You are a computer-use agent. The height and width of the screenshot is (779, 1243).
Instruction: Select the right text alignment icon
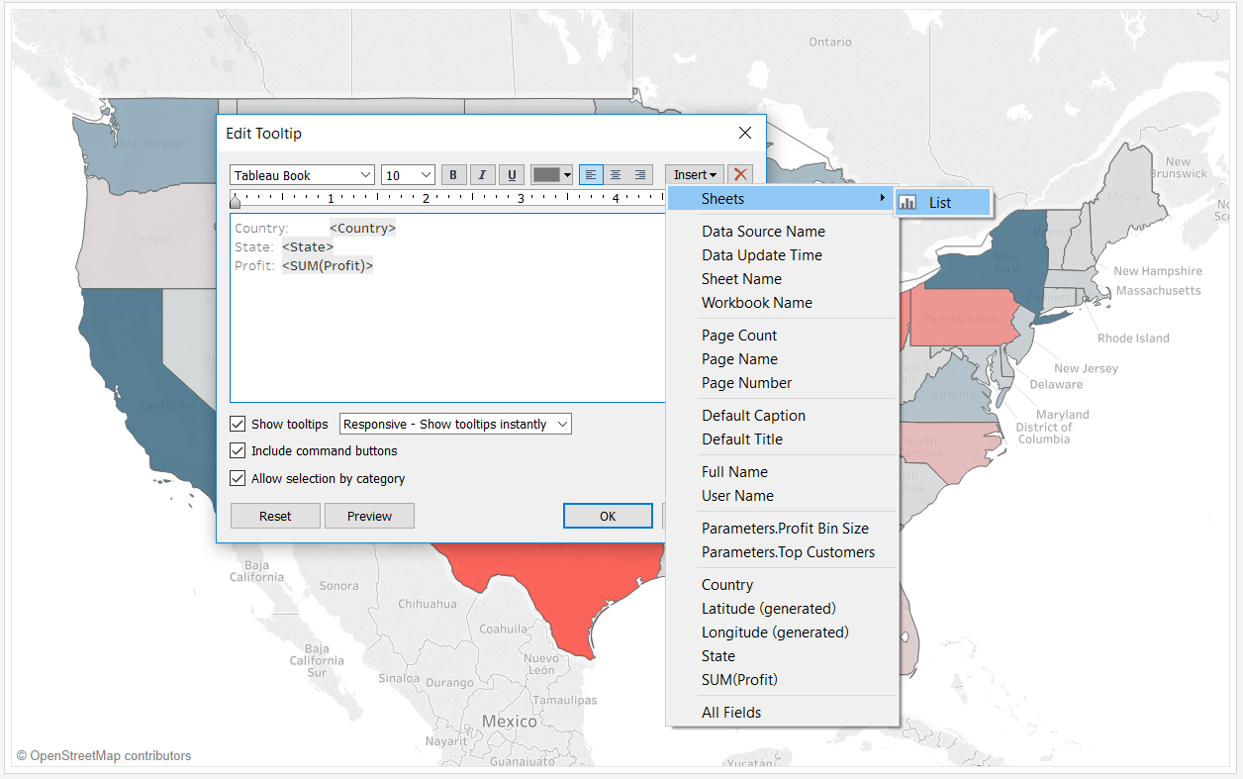(640, 174)
